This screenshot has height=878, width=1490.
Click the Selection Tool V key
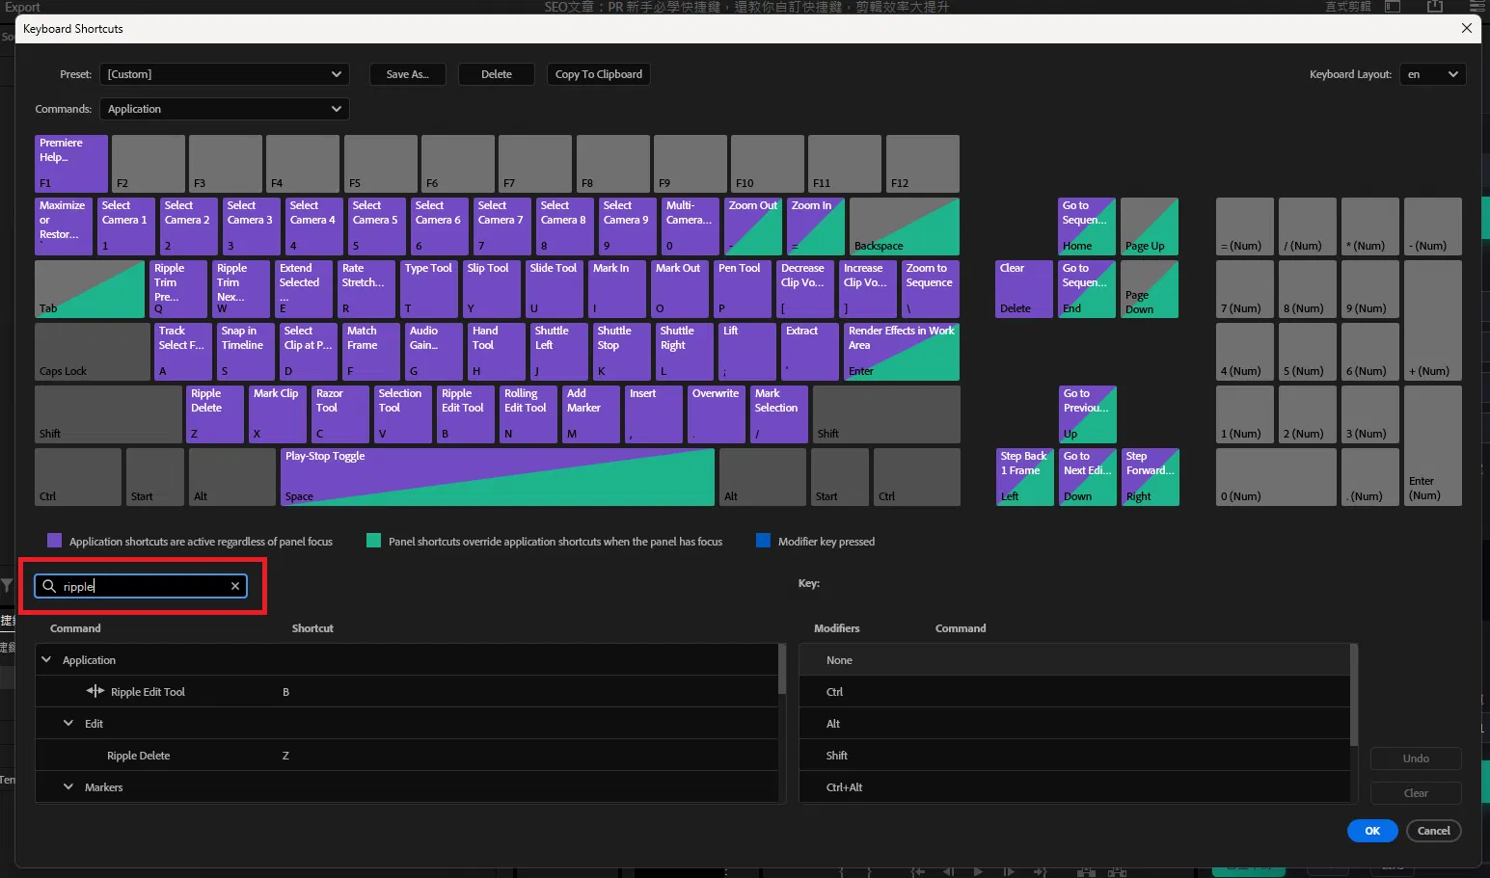[403, 414]
